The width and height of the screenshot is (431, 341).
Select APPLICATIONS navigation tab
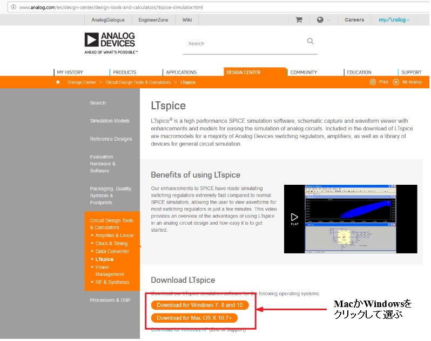[x=181, y=72]
